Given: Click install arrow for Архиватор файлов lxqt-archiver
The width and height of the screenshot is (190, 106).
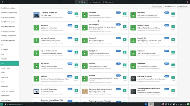Looking at the screenshot, I should (125, 90).
